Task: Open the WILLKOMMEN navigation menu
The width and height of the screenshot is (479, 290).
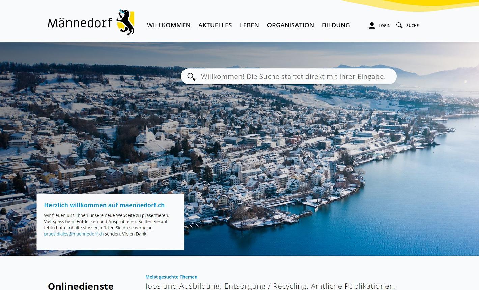Action: (169, 25)
